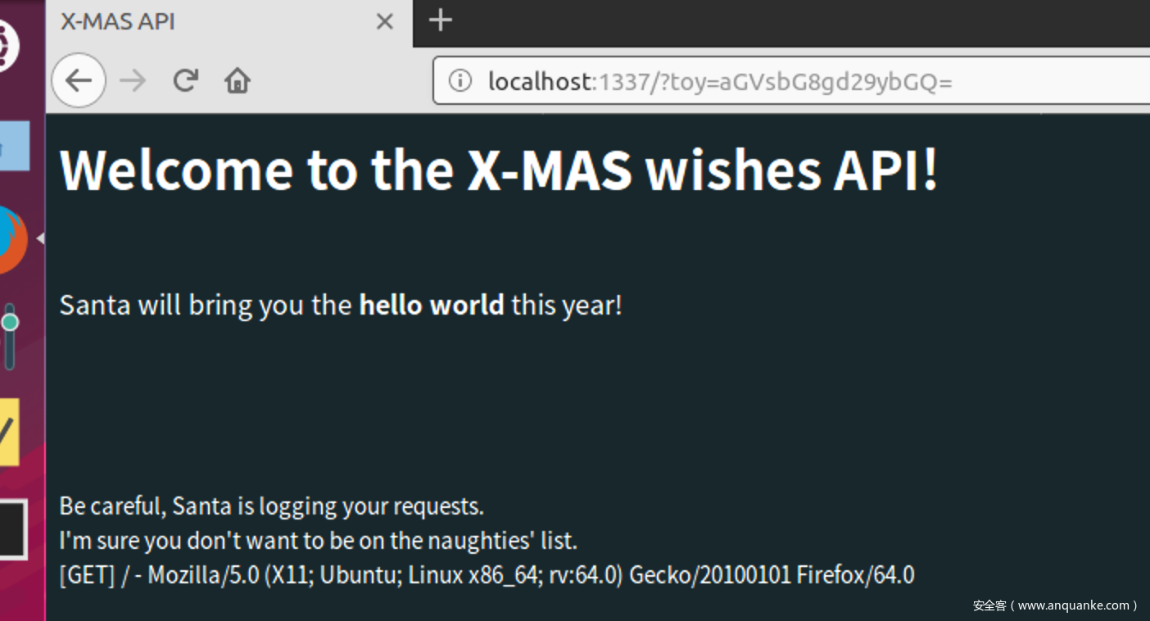Click the logged [GET] user-agent line

(x=487, y=575)
